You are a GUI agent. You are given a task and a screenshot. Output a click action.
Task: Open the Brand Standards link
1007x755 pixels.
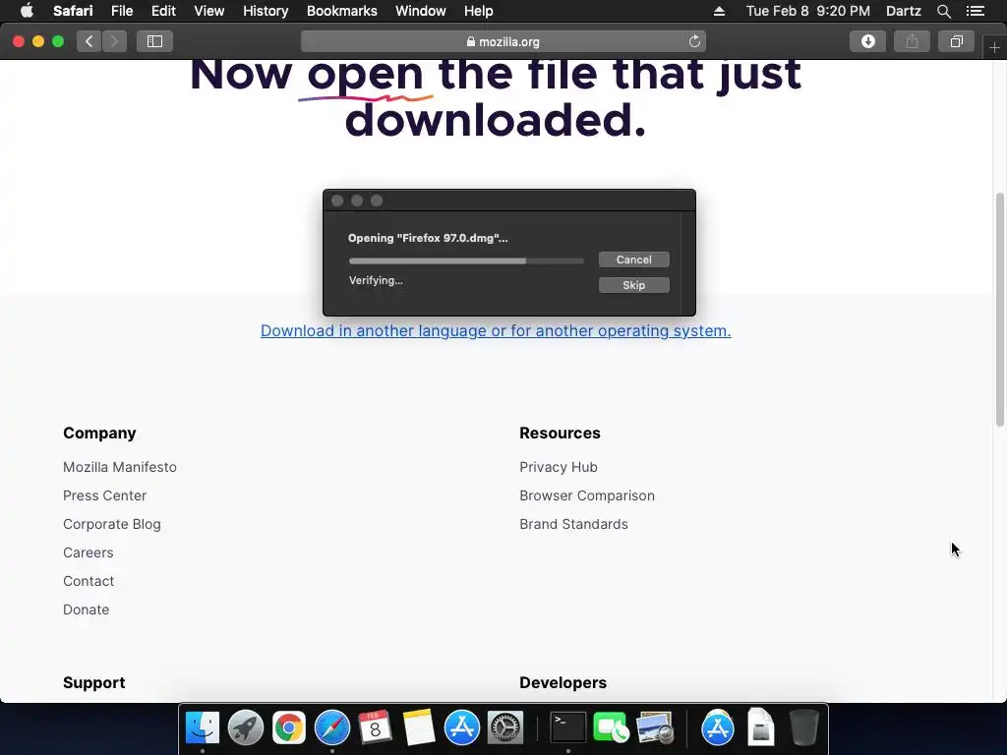pyautogui.click(x=573, y=524)
